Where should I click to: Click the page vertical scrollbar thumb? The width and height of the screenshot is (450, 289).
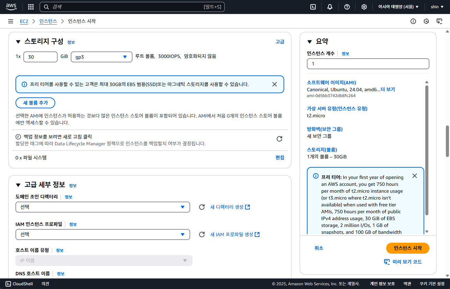[447, 141]
